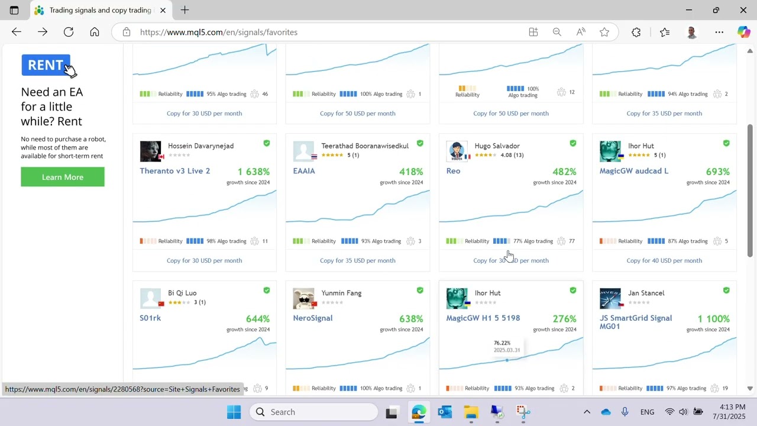Click the scrollbar down arrow
757x426 pixels.
pos(750,389)
